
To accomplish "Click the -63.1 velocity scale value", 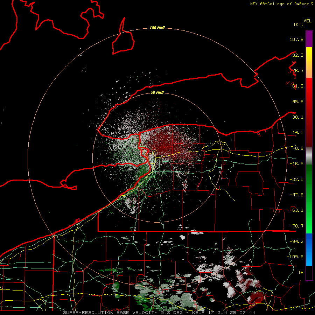I will point(296,210).
